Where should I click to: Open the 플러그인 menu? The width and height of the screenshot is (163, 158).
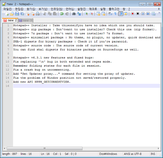[x=114, y=9]
